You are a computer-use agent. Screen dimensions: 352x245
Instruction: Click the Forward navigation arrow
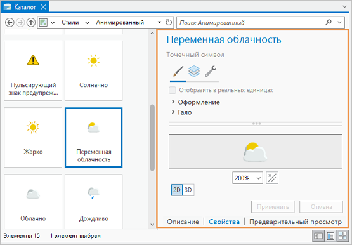tap(20, 22)
